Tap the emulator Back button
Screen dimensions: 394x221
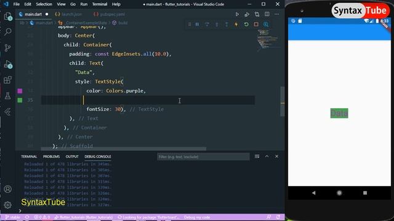click(313, 193)
